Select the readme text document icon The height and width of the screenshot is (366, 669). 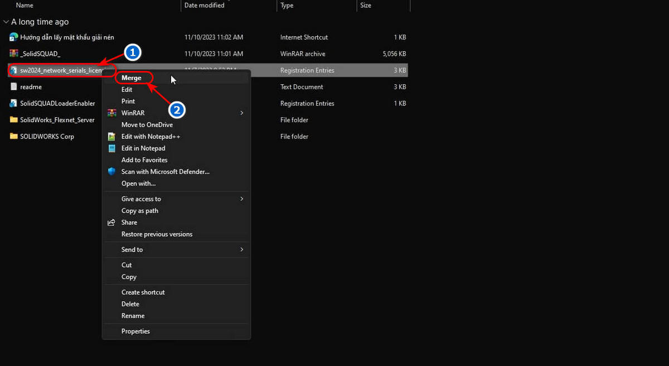[14, 87]
